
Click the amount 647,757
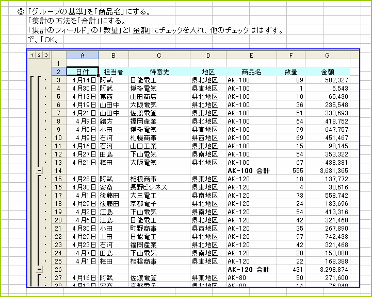(328, 129)
